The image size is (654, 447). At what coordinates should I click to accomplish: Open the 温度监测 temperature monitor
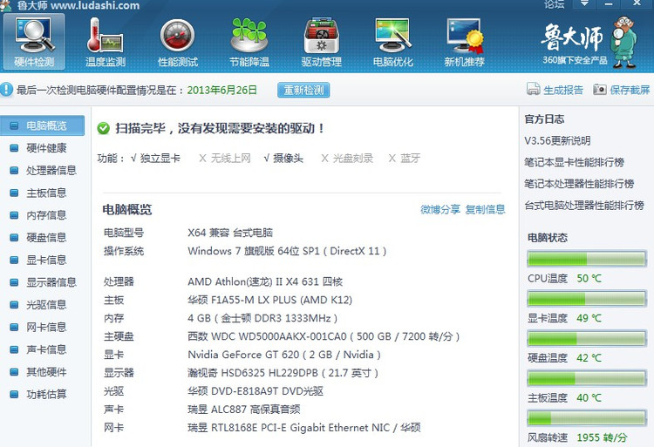(106, 42)
